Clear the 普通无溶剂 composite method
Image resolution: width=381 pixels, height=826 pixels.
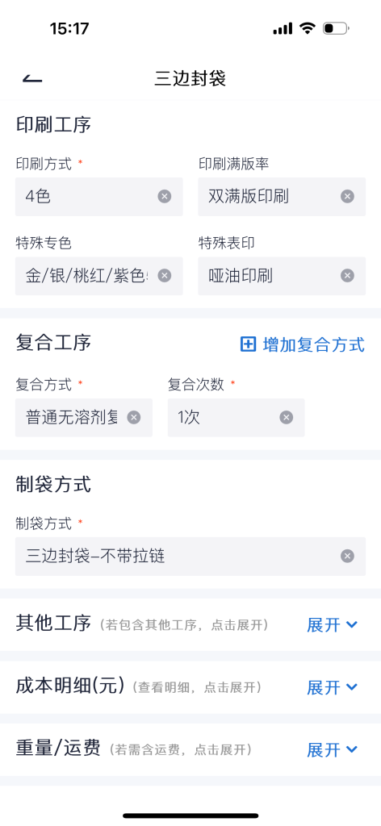[134, 418]
